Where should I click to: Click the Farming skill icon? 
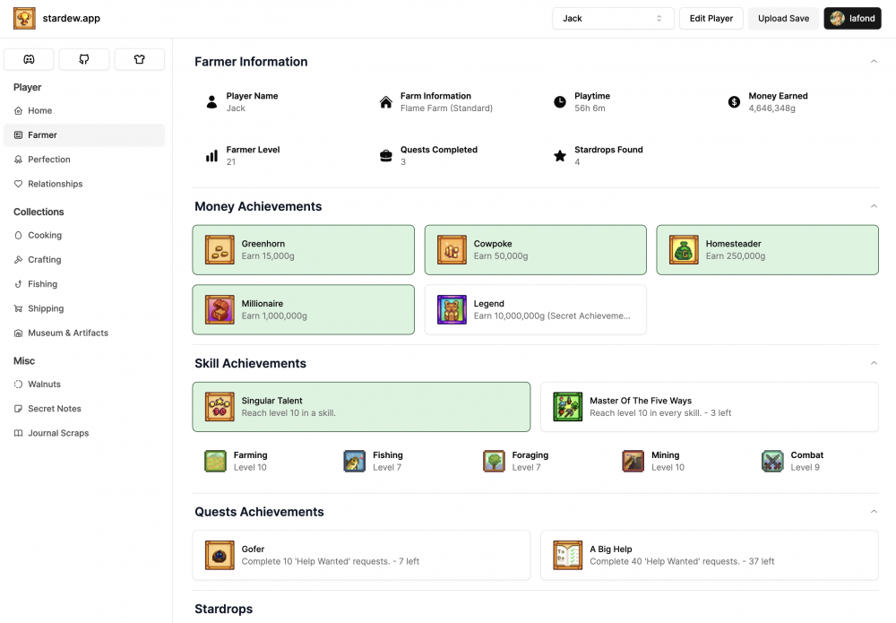click(x=215, y=461)
